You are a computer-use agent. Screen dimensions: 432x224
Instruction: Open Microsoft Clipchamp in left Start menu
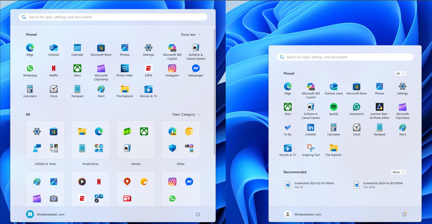pyautogui.click(x=101, y=73)
